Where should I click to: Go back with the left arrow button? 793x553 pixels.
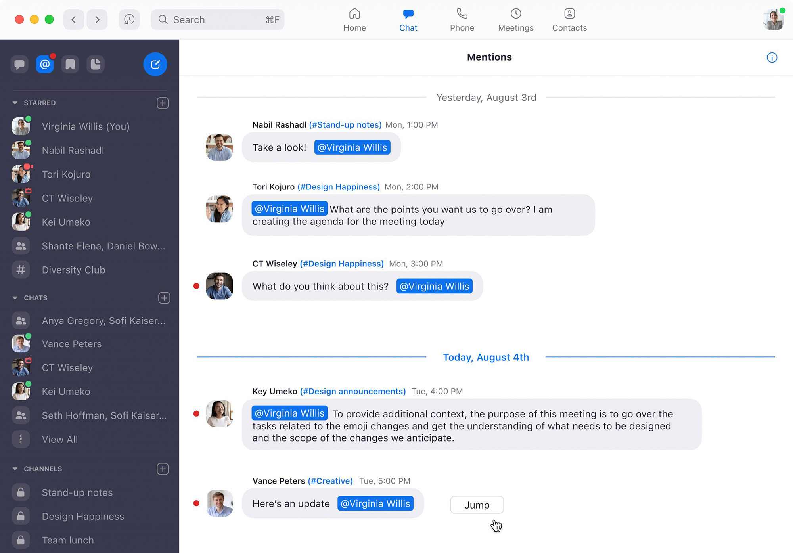[74, 19]
